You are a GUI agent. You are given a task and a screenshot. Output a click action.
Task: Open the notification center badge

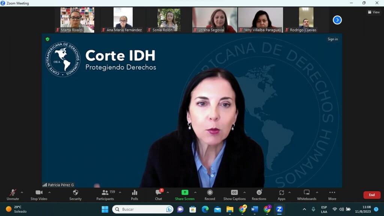pos(376,209)
